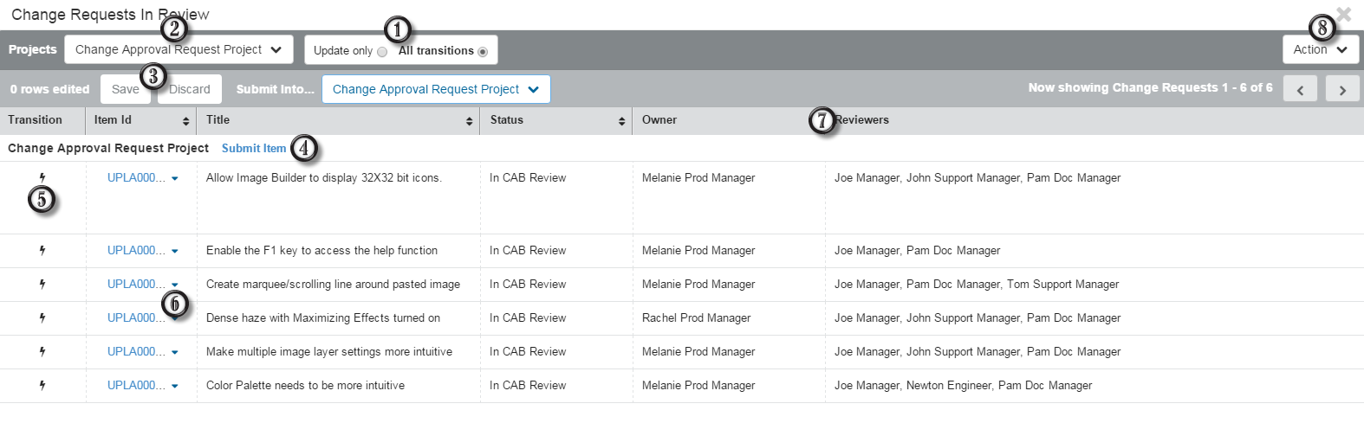
Task: Open UPLA000 item link for Enable F1 key
Action: pyautogui.click(x=136, y=250)
